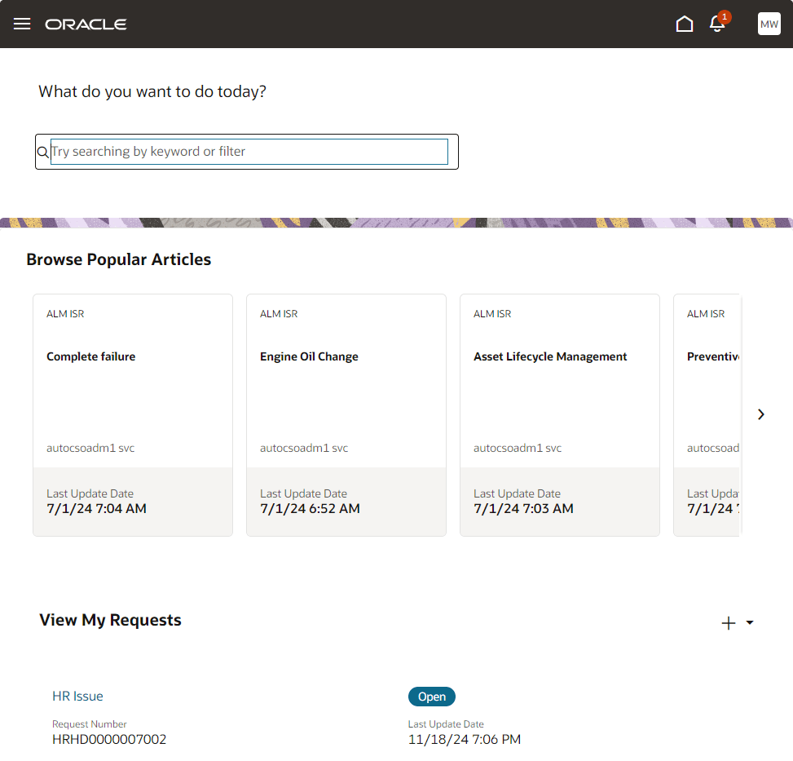Open the HR Issue request link
Image resolution: width=793 pixels, height=761 pixels.
click(x=77, y=697)
